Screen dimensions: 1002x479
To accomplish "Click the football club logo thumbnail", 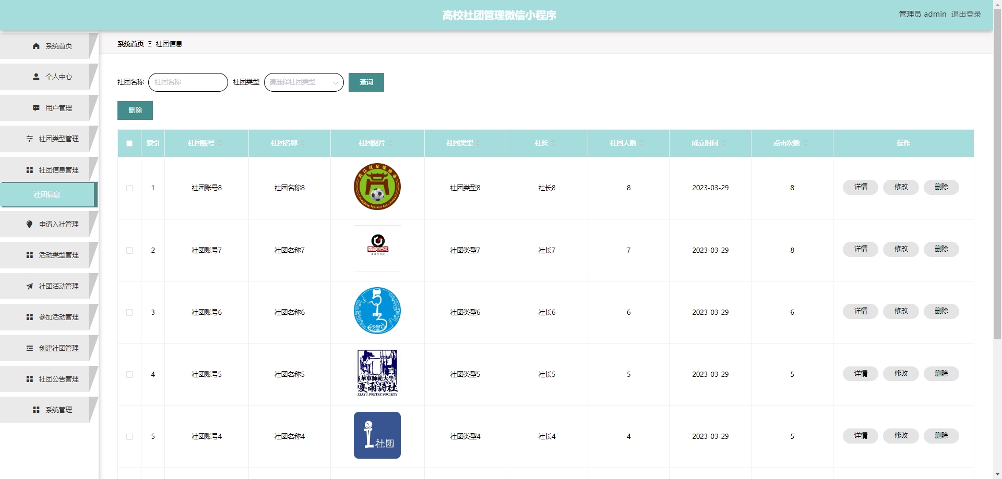I will pyautogui.click(x=377, y=187).
